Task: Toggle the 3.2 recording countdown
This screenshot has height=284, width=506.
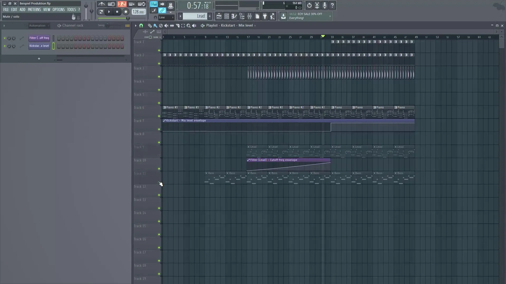Action: pos(121,4)
